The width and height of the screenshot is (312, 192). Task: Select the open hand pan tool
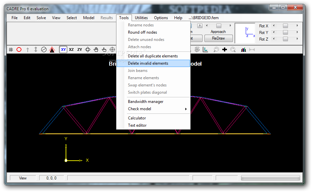[96, 49]
